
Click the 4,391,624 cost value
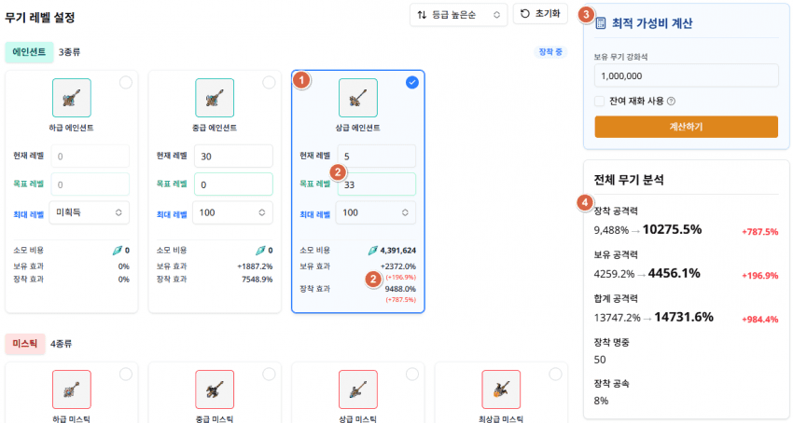pyautogui.click(x=398, y=250)
